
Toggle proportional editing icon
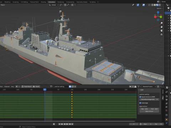(72, 5)
